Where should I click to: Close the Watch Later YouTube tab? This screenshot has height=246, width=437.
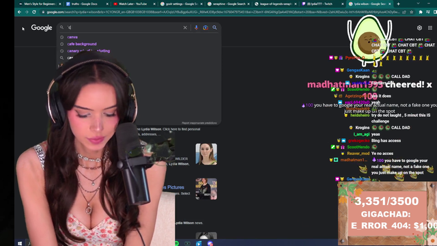click(x=154, y=4)
